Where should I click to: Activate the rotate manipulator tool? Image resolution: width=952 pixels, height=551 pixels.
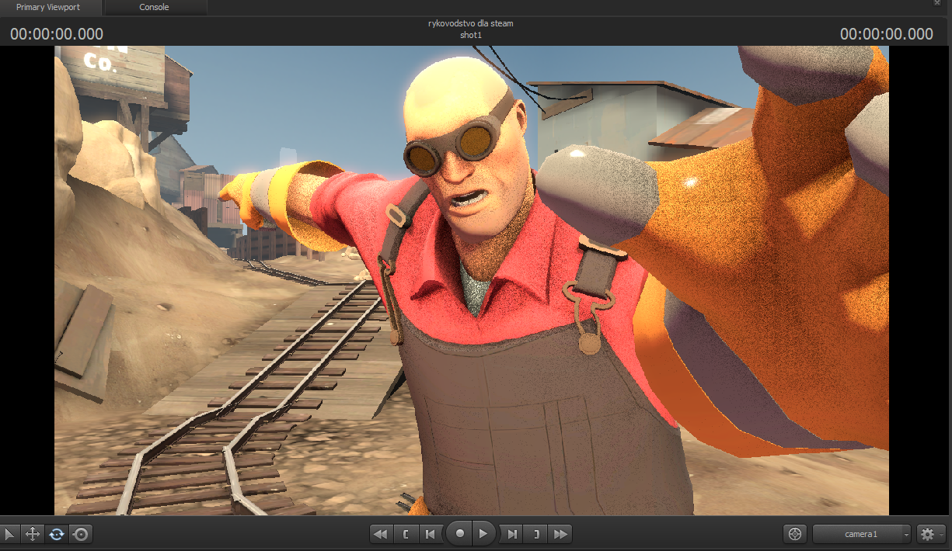click(57, 534)
